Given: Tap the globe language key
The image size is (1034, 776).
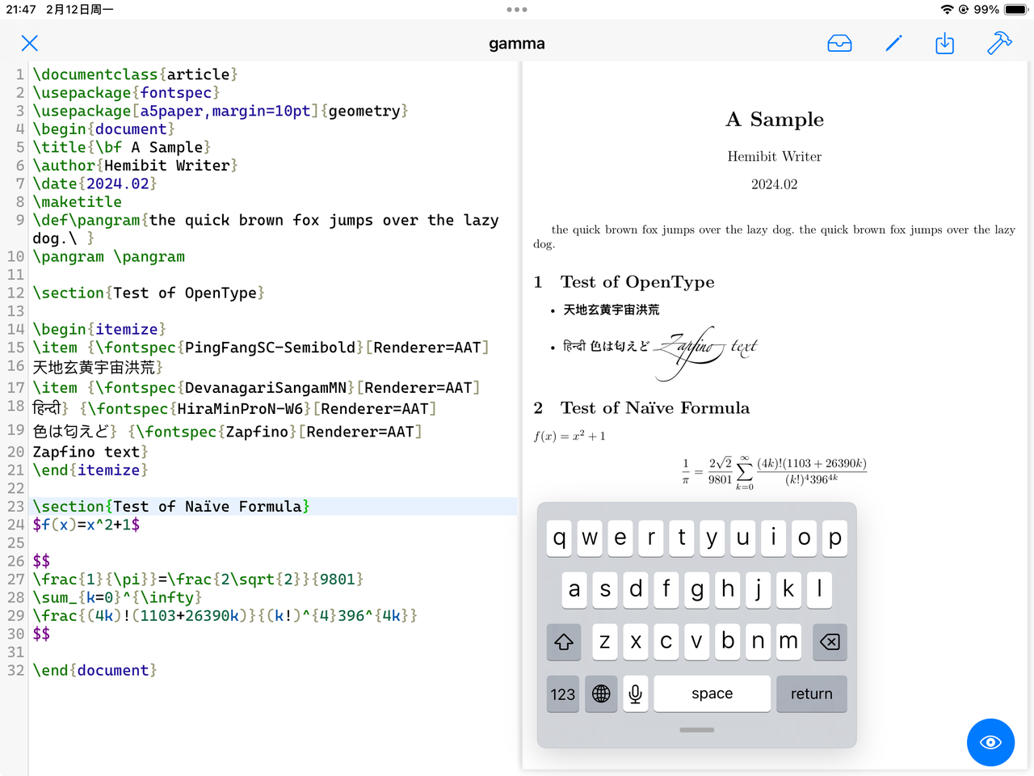Looking at the screenshot, I should pyautogui.click(x=601, y=694).
